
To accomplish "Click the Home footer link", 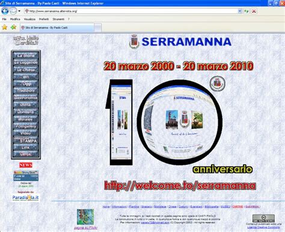I will pyautogui.click(x=106, y=207).
